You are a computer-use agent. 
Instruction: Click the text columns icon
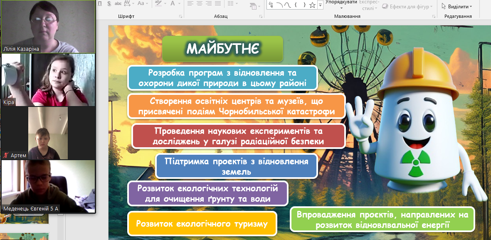tap(230, 3)
